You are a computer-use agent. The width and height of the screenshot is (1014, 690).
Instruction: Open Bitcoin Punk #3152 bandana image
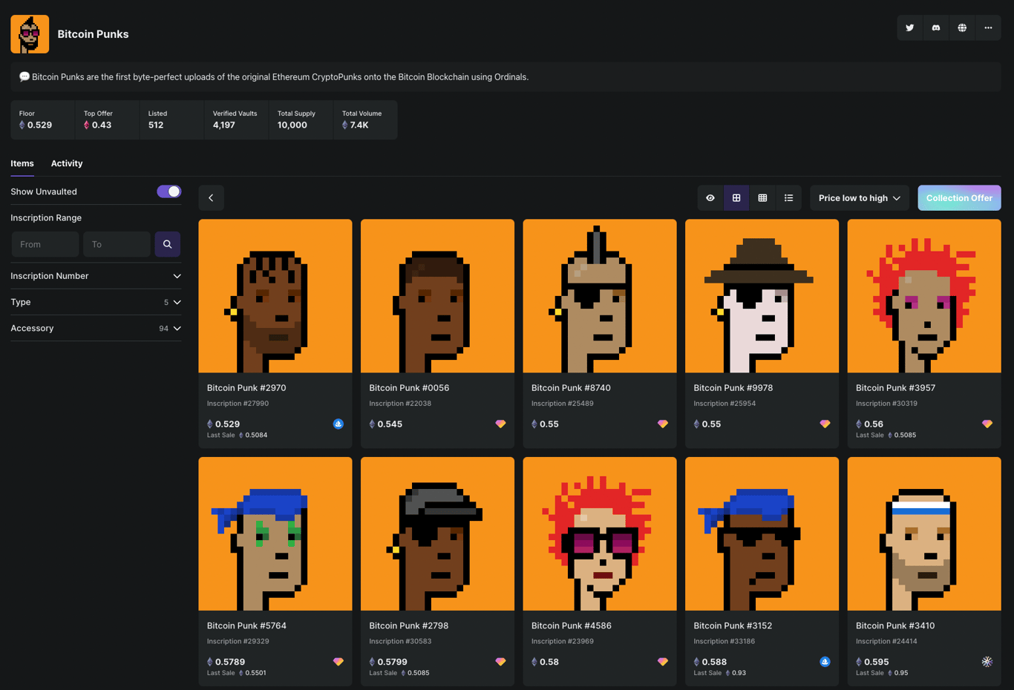[x=762, y=534]
